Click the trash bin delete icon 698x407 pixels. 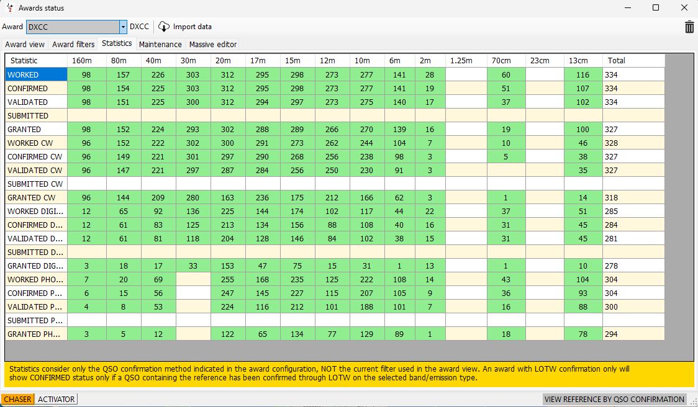coord(689,27)
